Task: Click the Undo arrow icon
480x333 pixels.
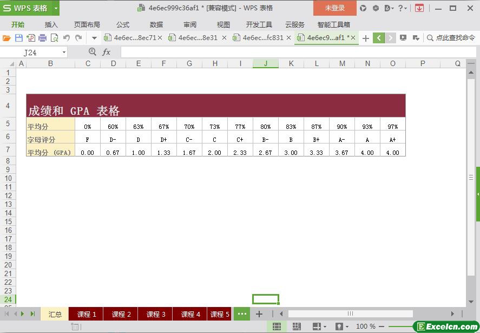Action: point(67,38)
